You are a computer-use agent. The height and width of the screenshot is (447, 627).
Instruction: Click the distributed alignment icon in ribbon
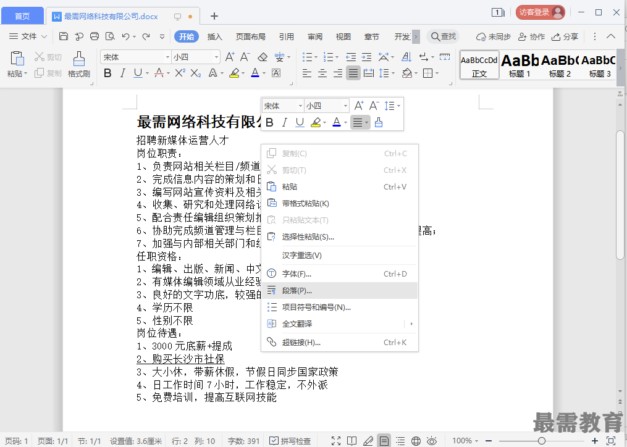[x=369, y=73]
